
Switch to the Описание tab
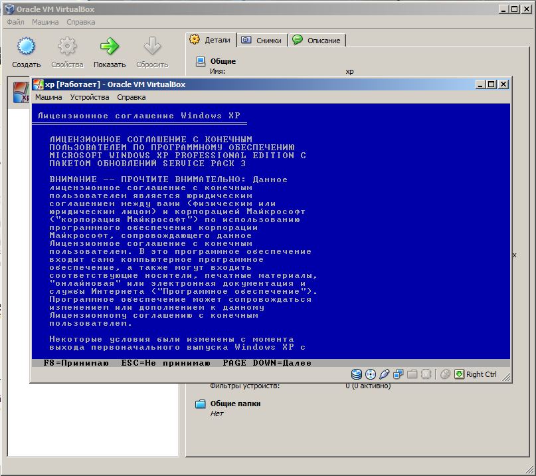point(317,41)
